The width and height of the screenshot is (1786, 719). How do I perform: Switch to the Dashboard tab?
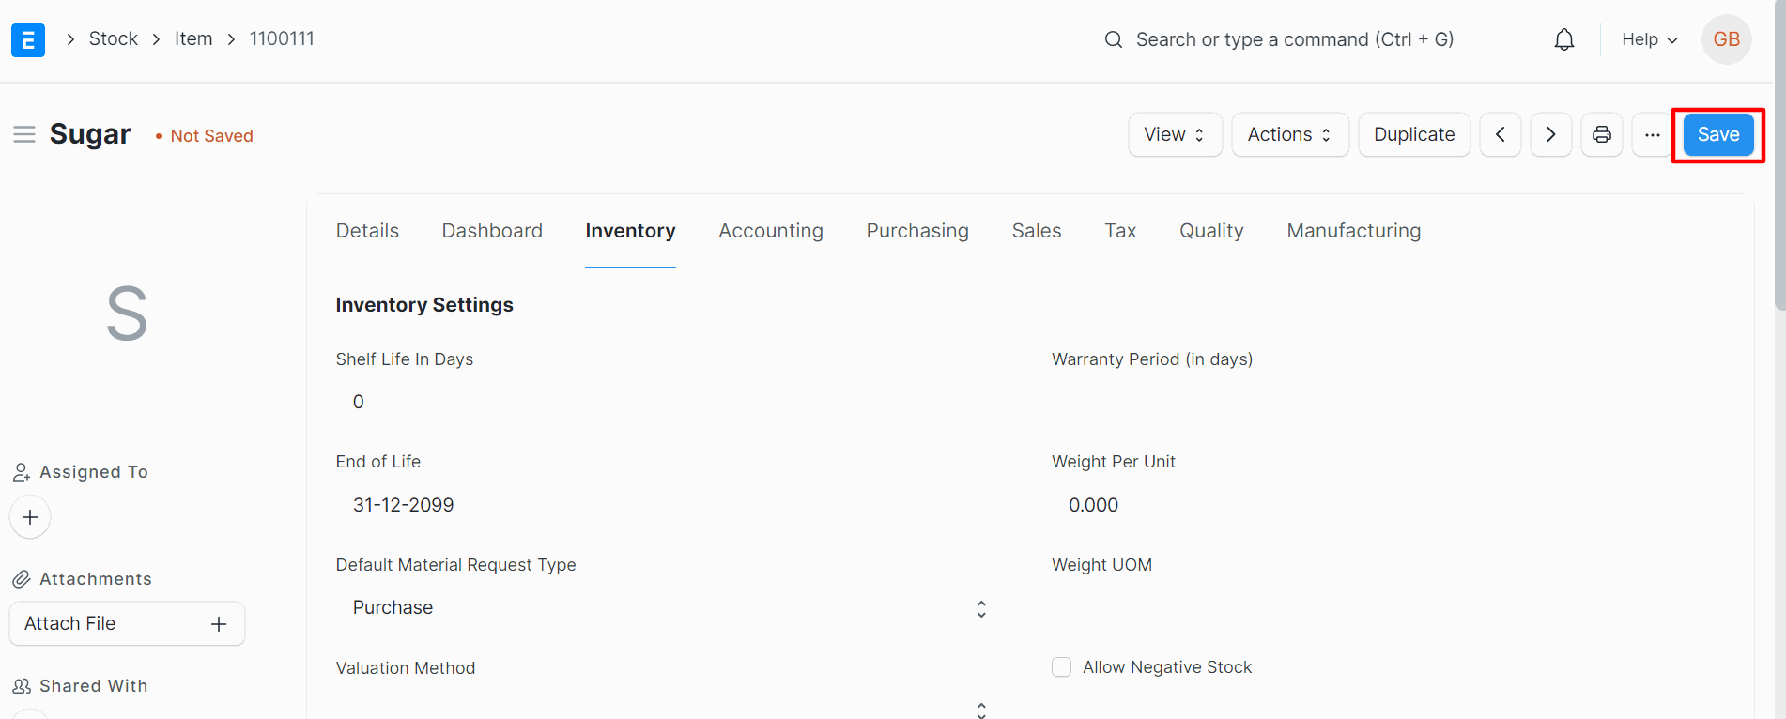pyautogui.click(x=492, y=231)
